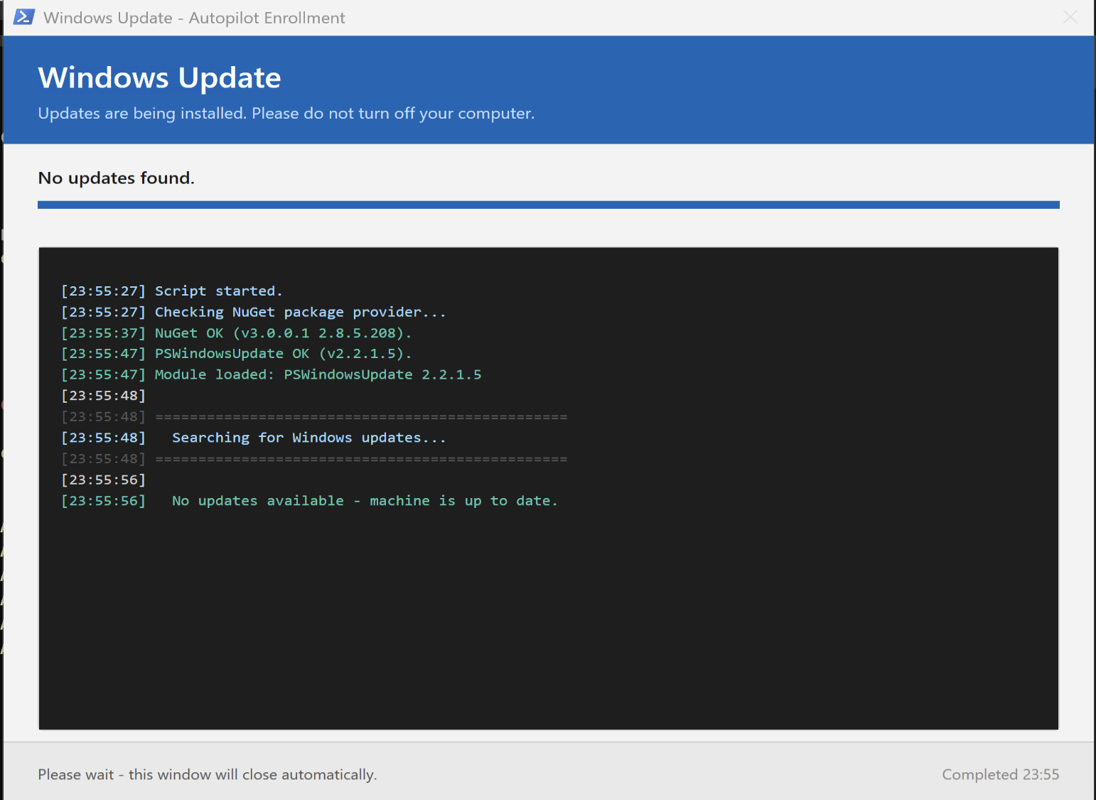Click the blue progress bar
Viewport: 1096px width, 800px height.
tap(548, 205)
